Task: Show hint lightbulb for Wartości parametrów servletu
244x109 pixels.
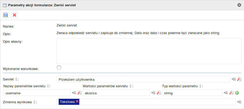Action: pyautogui.click(x=131, y=86)
